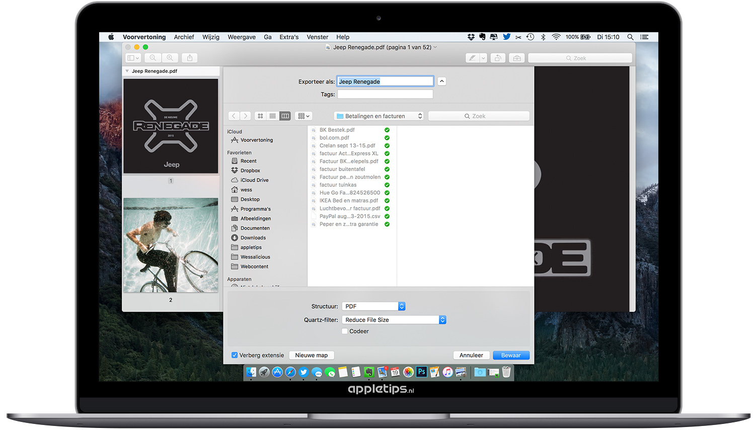
Task: Open Spotlight search in the menu bar
Action: coord(630,37)
